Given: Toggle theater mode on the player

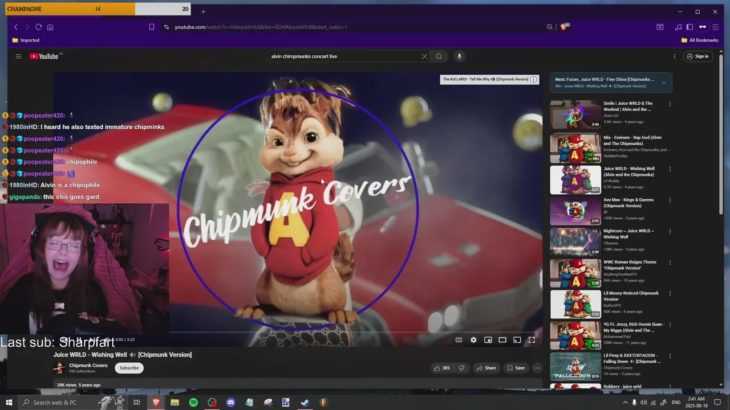Looking at the screenshot, I should point(502,340).
